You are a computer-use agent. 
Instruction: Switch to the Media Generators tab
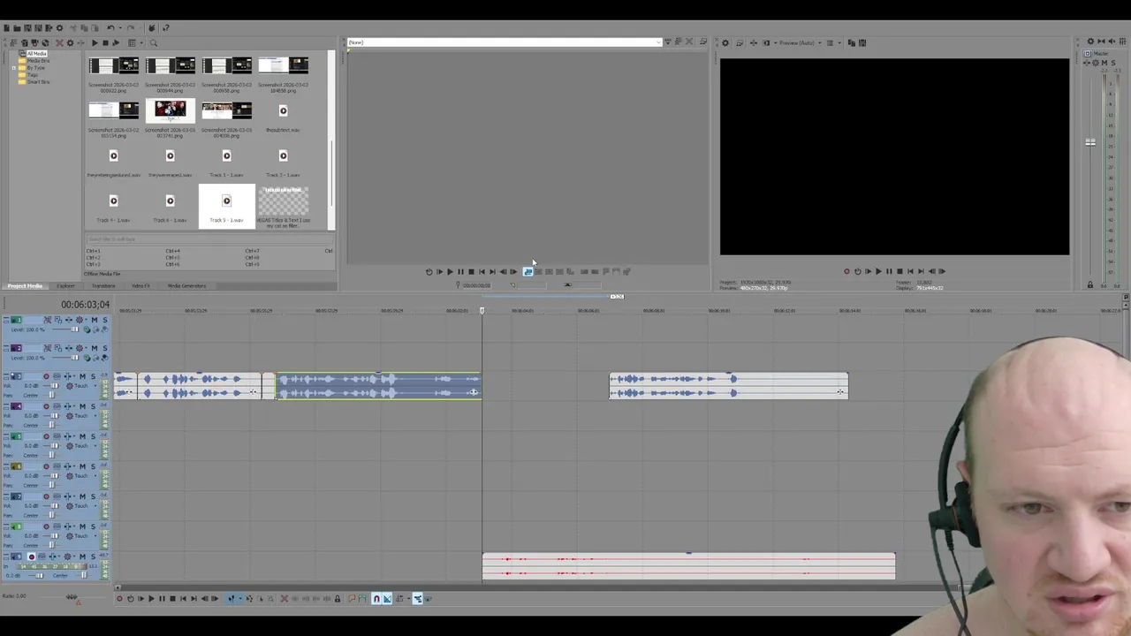click(x=186, y=285)
